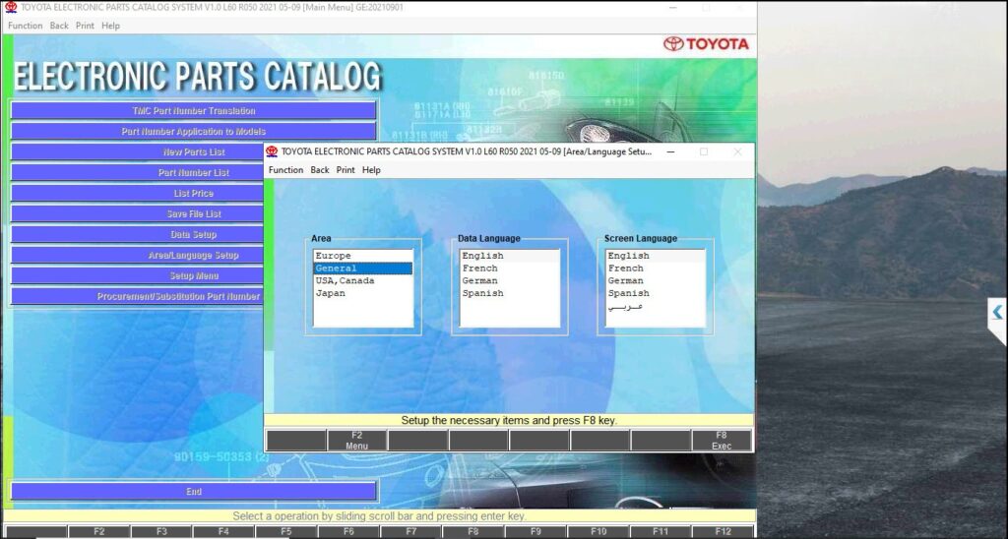The height and width of the screenshot is (539, 1008).
Task: Select General in the Area list
Action: pos(362,268)
